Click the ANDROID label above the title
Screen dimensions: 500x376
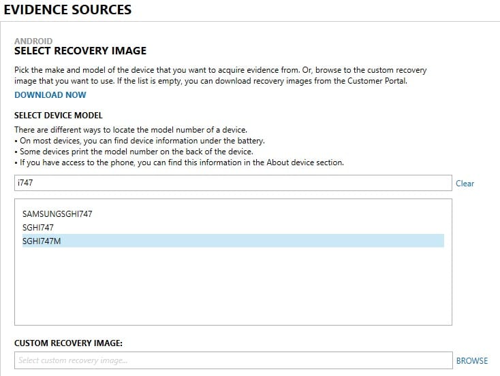coord(33,41)
